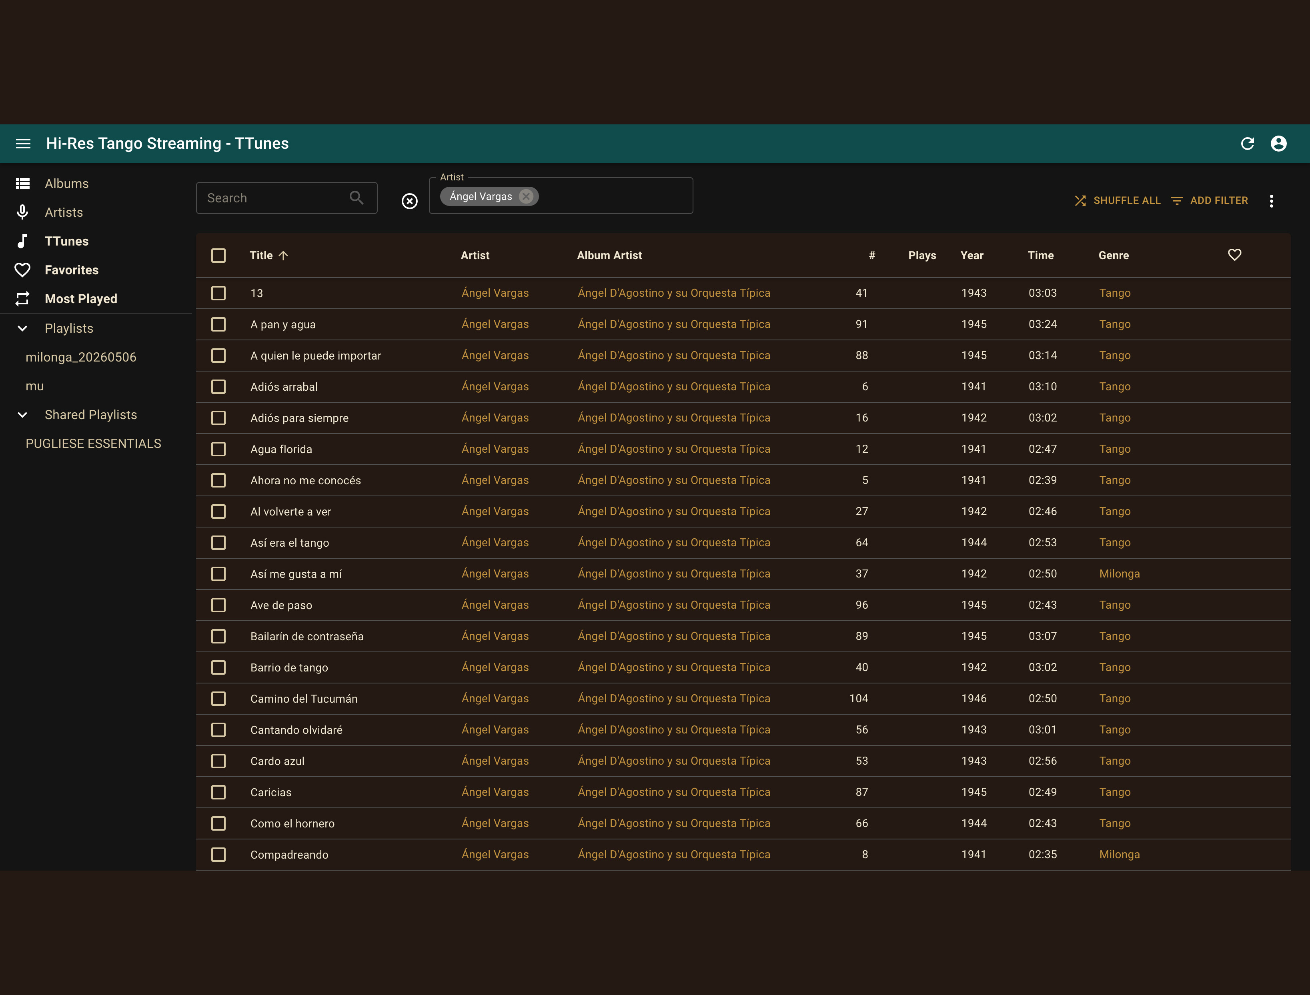1310x995 pixels.
Task: Select the song title Caricias
Action: click(271, 793)
